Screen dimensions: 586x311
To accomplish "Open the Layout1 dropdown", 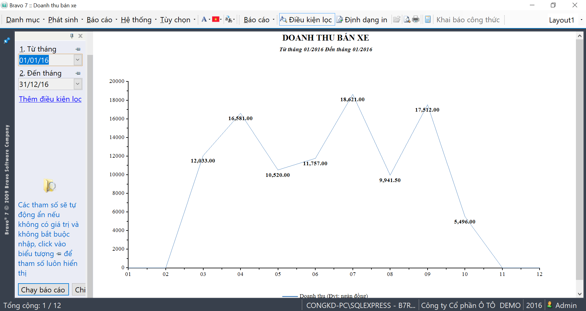I will 581,20.
